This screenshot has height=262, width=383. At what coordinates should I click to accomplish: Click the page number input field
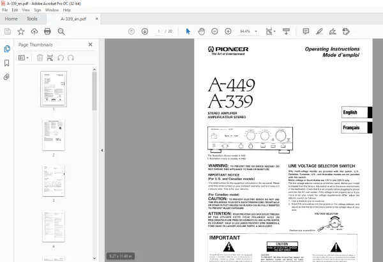click(159, 31)
